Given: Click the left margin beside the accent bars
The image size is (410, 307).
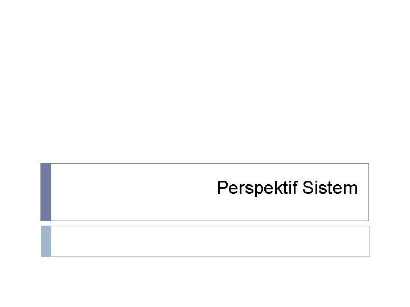Looking at the screenshot, I should pos(20,210).
